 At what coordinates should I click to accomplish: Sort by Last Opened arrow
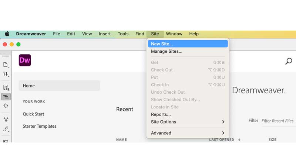pos(239,140)
